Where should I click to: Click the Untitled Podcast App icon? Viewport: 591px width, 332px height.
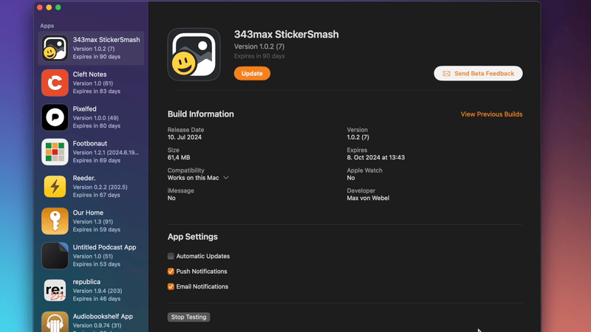click(55, 256)
